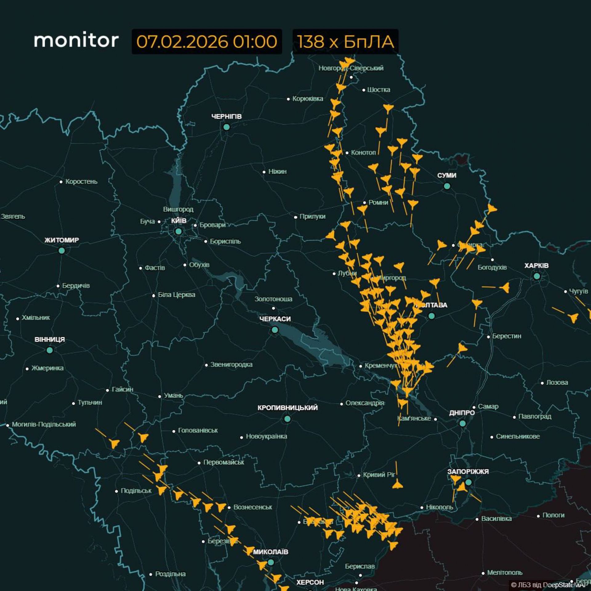591x591 pixels.
Task: Click the Pryluky town marker dot
Action: coord(295,217)
